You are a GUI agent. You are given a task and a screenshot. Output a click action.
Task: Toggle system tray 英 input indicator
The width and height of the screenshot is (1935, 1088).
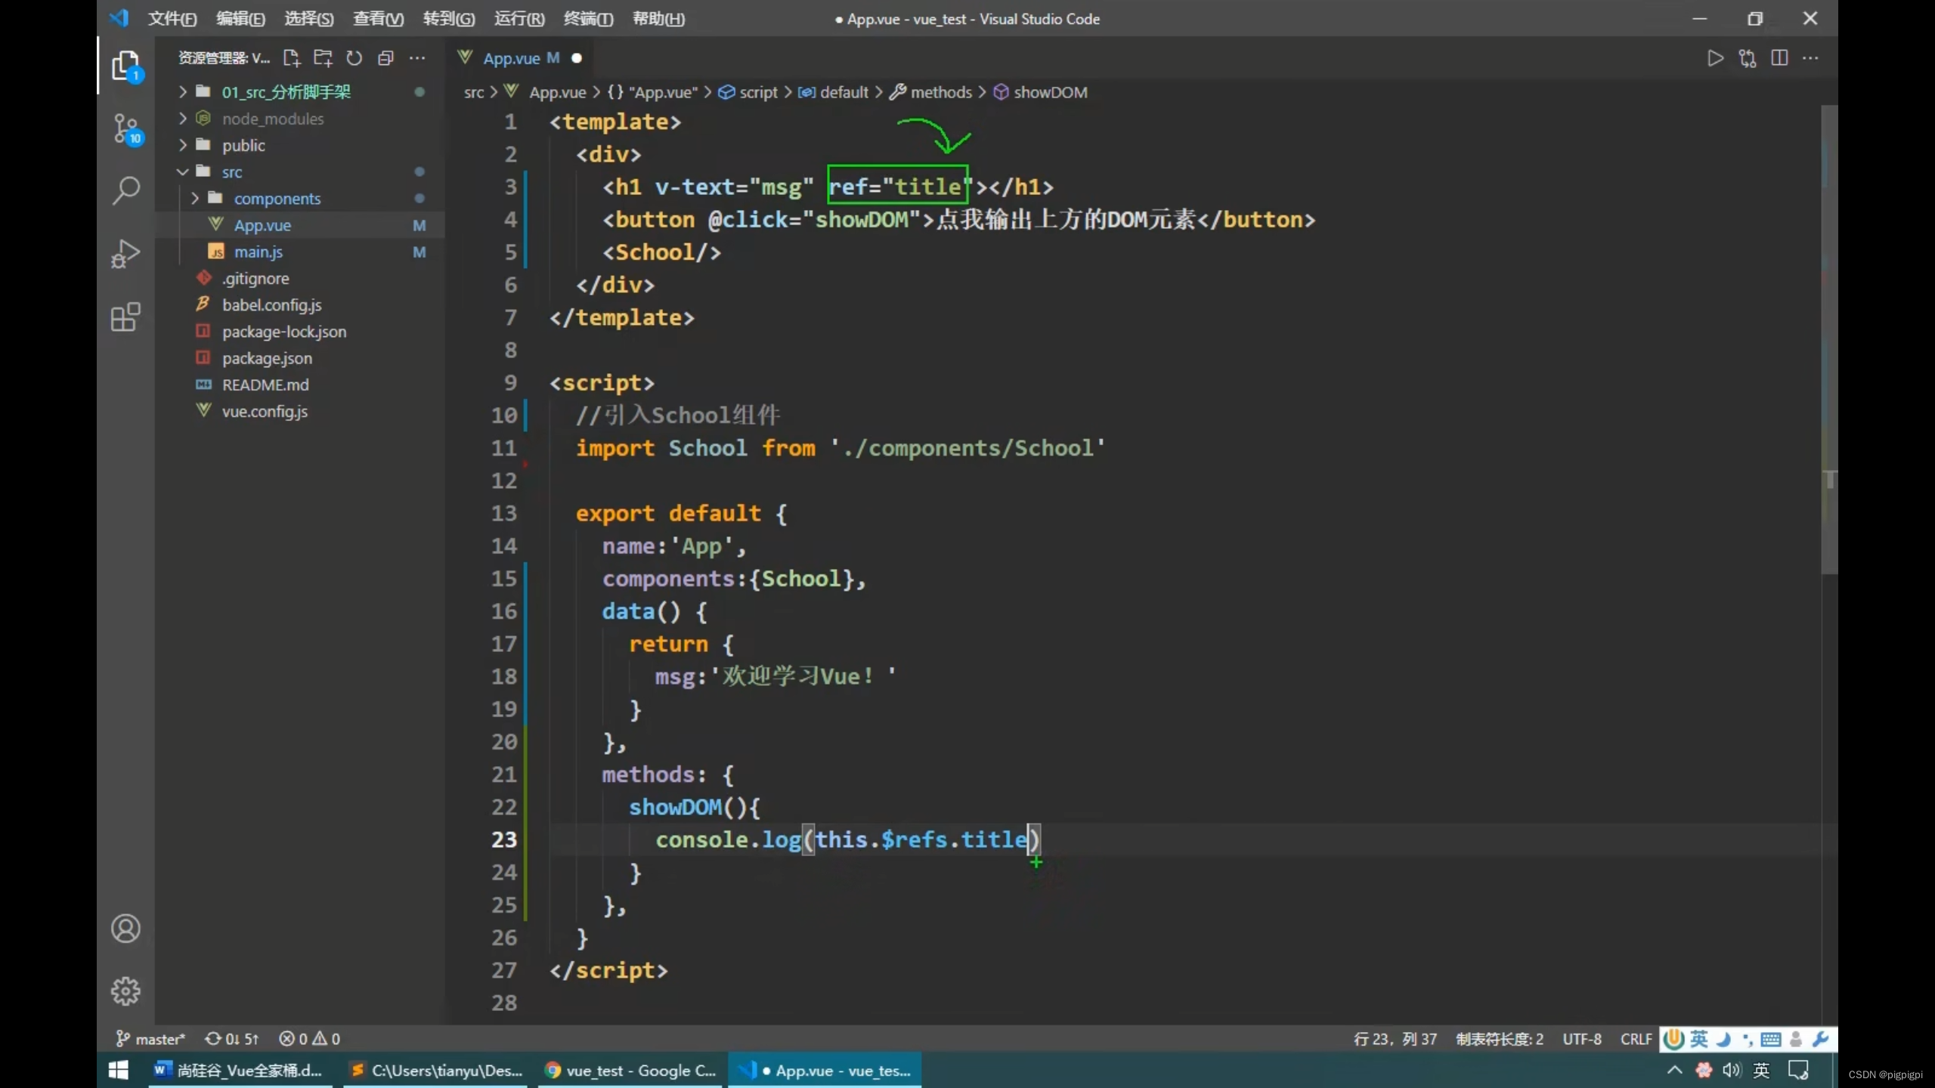(x=1761, y=1071)
